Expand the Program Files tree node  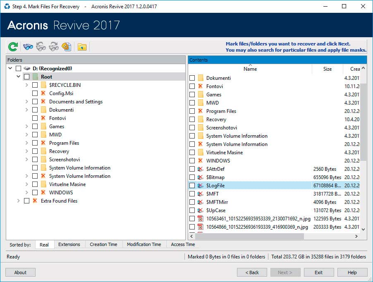(26, 143)
